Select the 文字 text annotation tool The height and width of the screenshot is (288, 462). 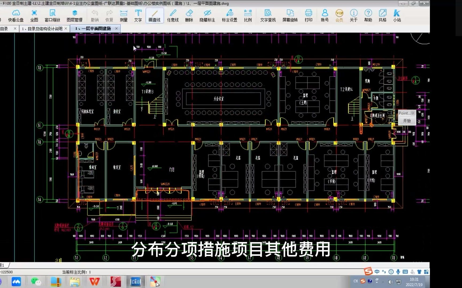[138, 15]
